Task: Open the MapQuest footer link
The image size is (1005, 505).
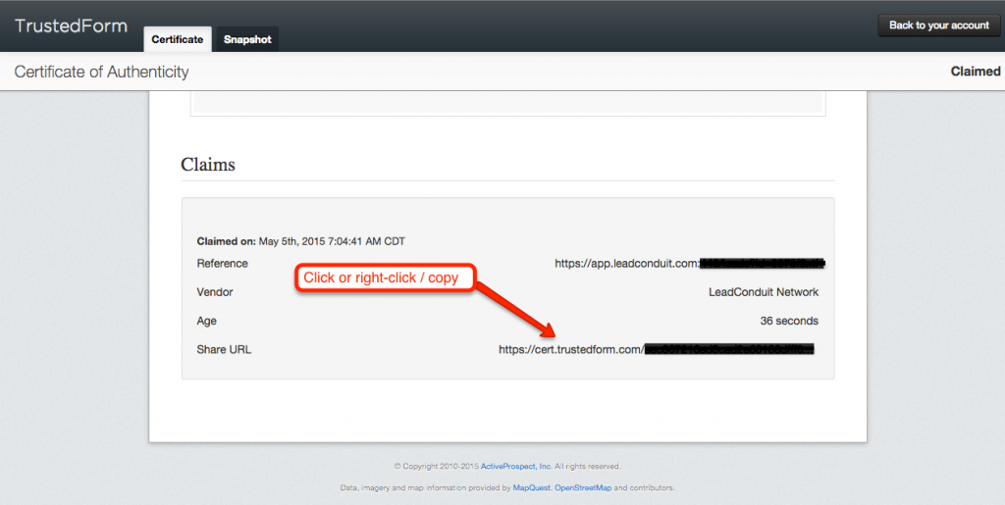Action: tap(531, 487)
